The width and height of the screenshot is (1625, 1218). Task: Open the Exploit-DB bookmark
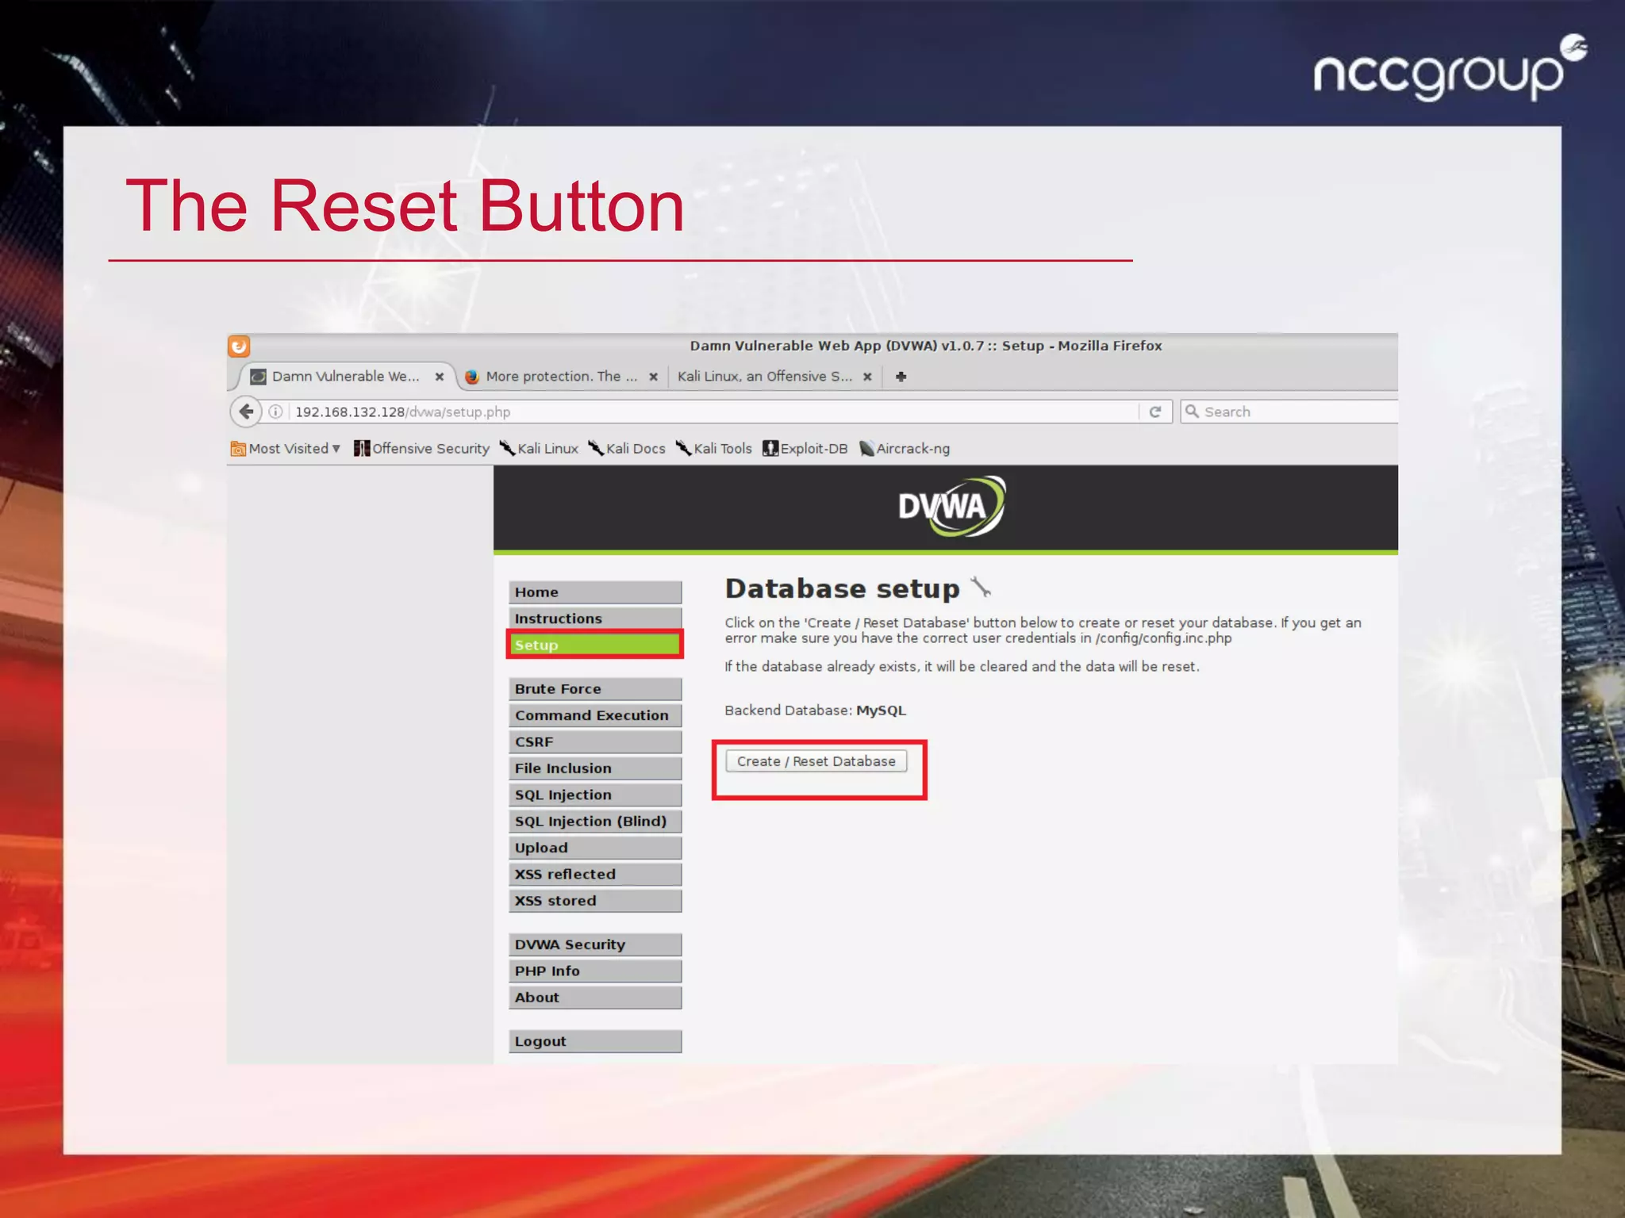[805, 449]
